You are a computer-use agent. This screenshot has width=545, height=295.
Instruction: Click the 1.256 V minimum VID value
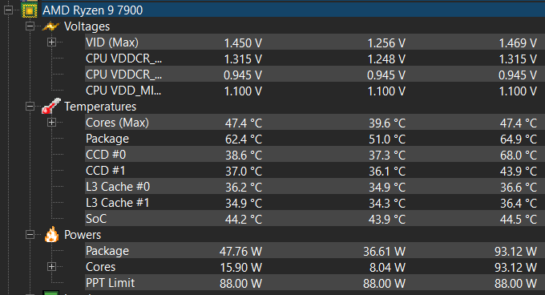click(386, 43)
